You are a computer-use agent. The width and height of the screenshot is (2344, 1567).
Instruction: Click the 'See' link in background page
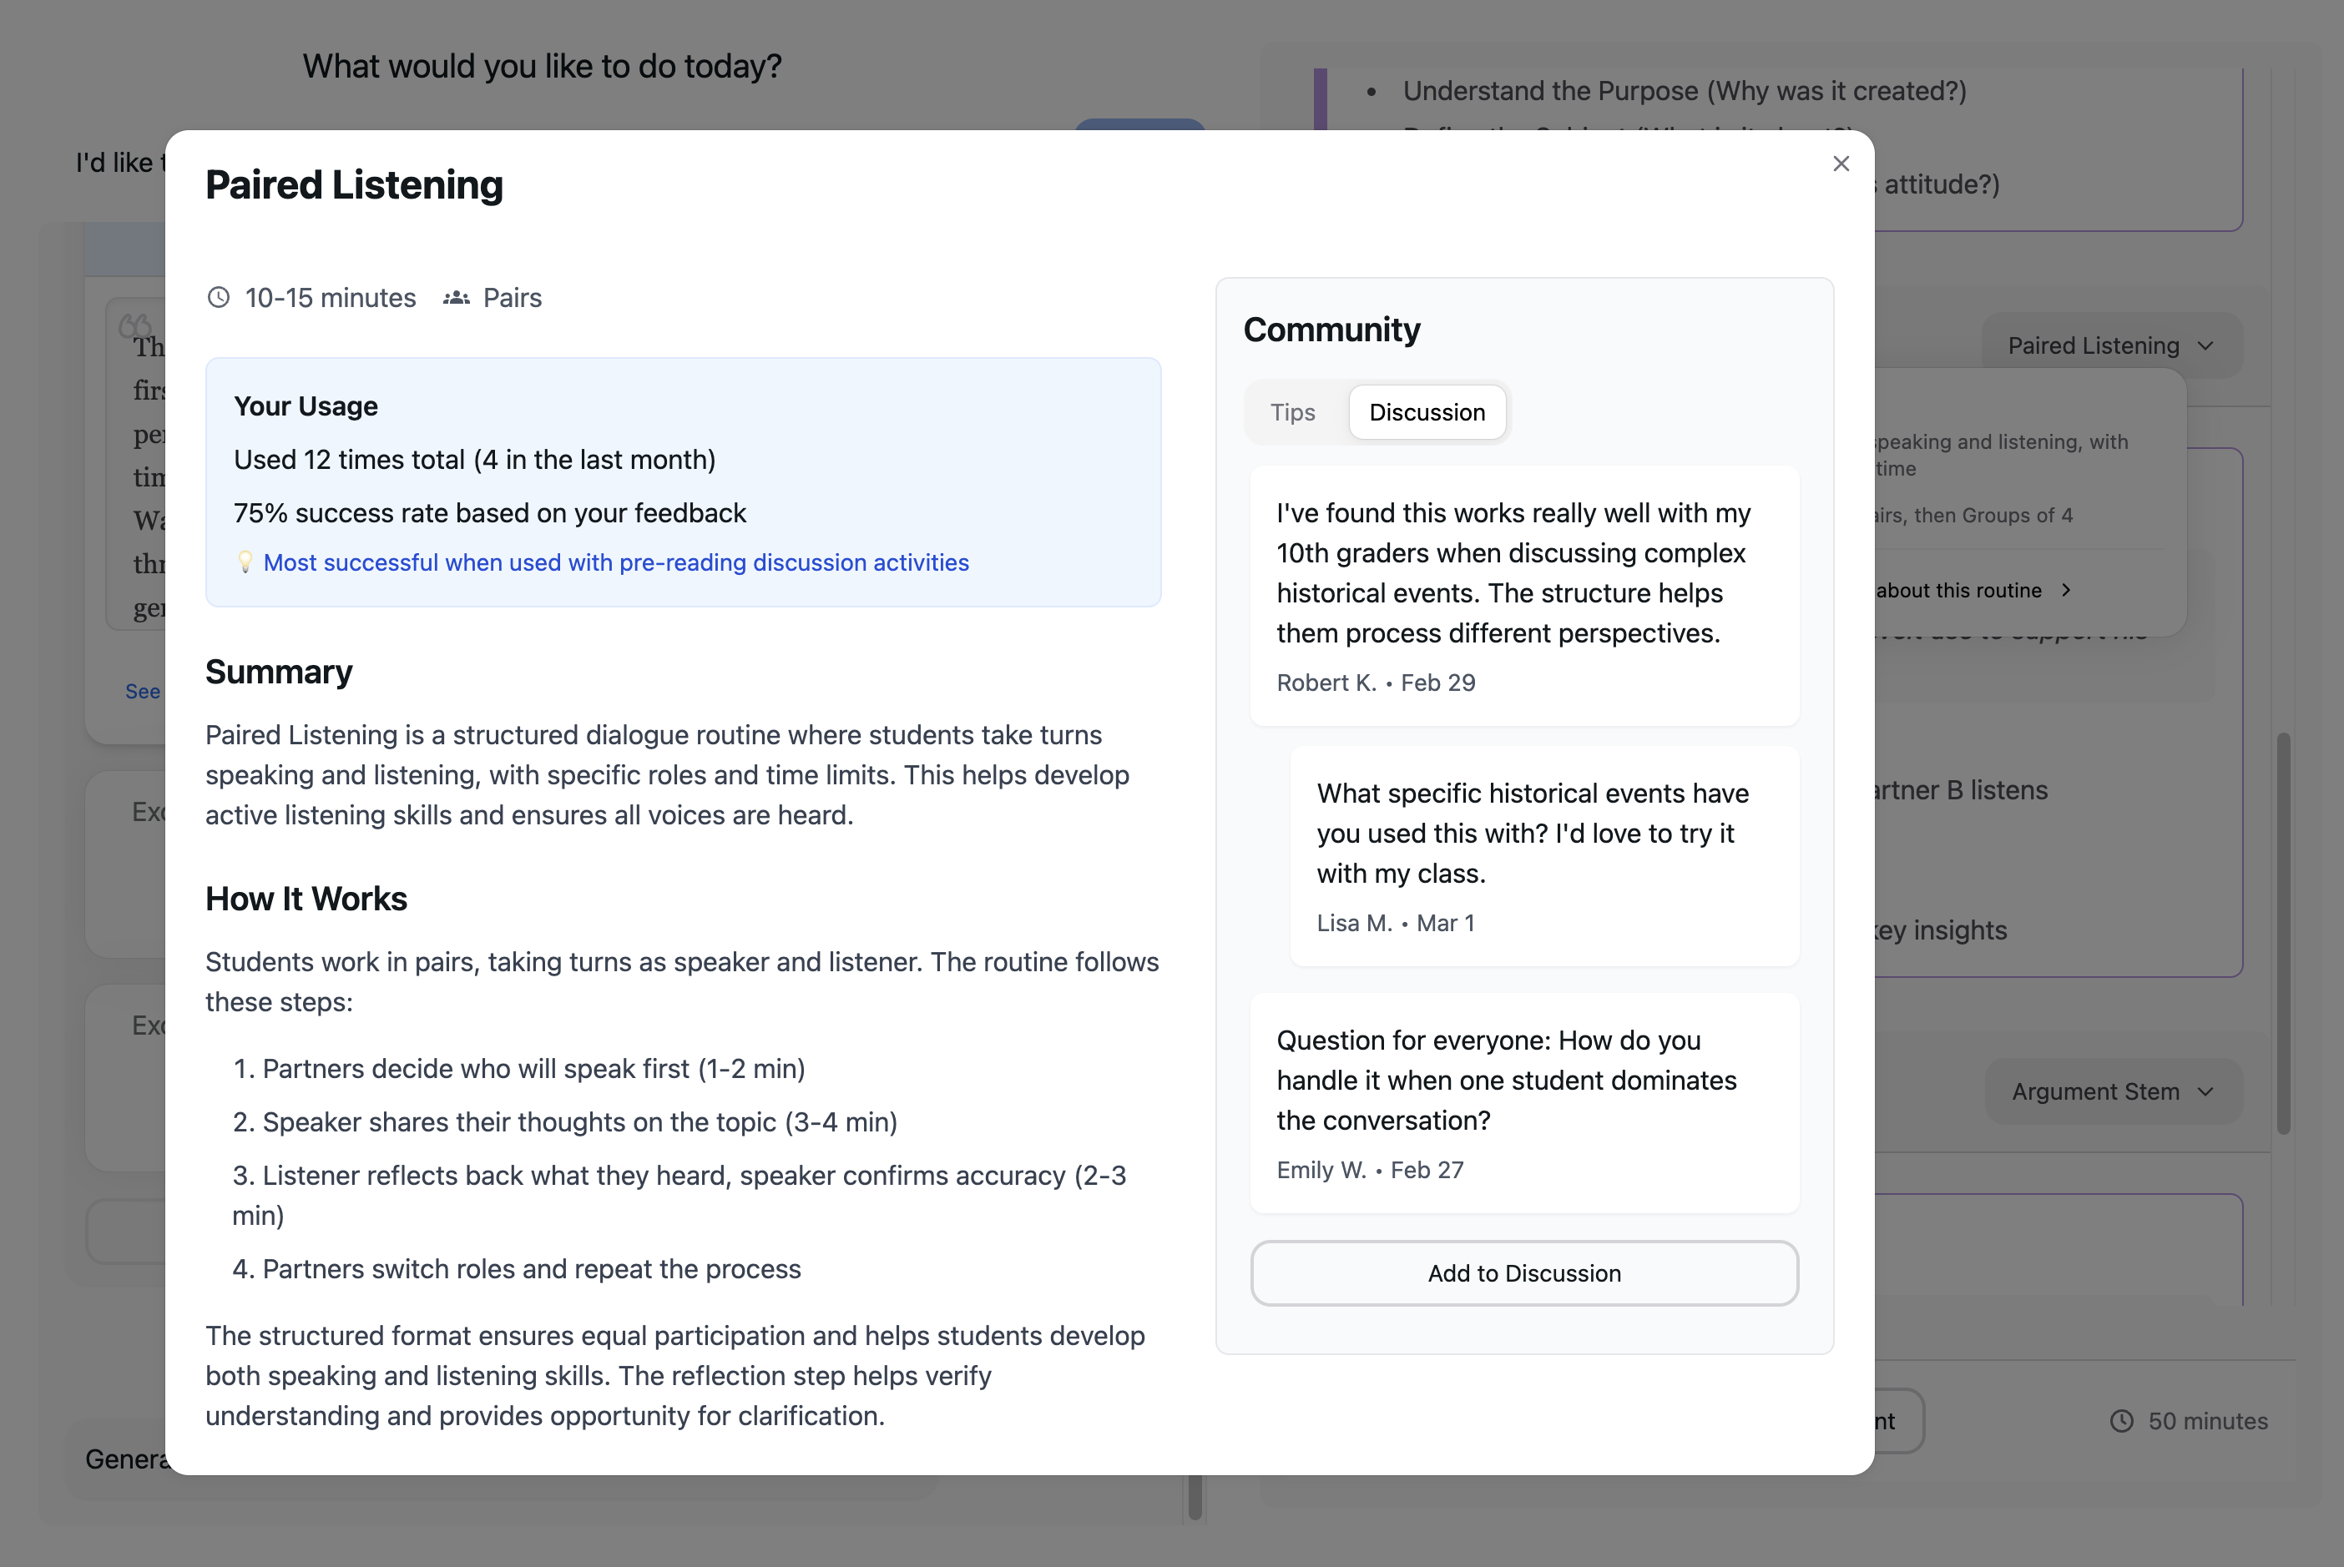tap(143, 692)
